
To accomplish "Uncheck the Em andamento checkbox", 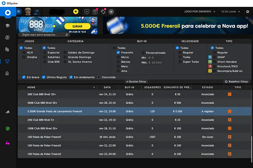I will 71,77.
